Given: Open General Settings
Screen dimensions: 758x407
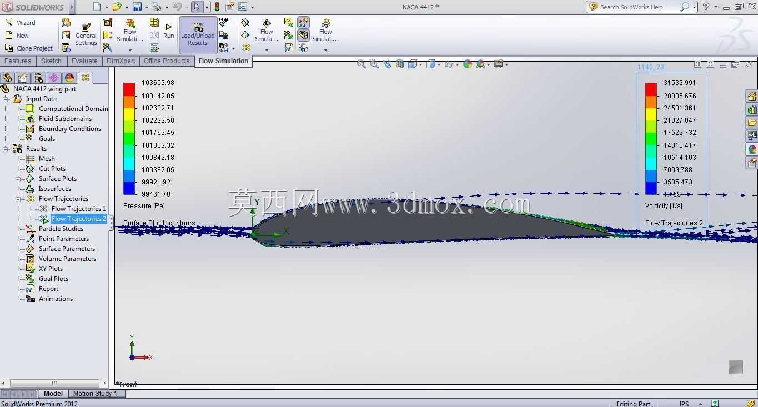Looking at the screenshot, I should [x=86, y=34].
